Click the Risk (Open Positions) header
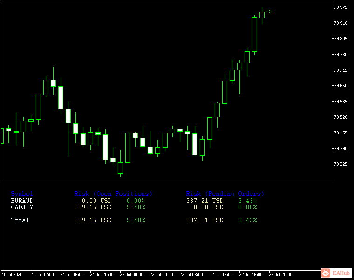 [113, 194]
